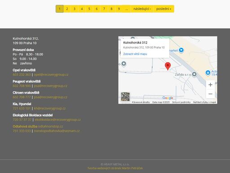
Task: Zoom in the map with plus button
Action: click(x=210, y=85)
